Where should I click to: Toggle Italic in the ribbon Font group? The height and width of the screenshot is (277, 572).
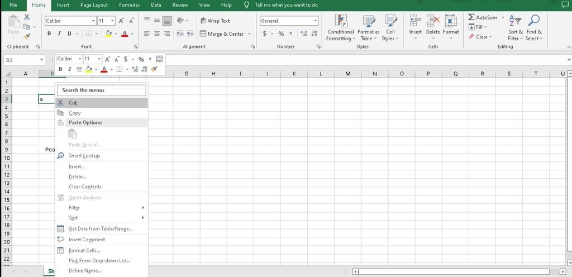pos(59,34)
